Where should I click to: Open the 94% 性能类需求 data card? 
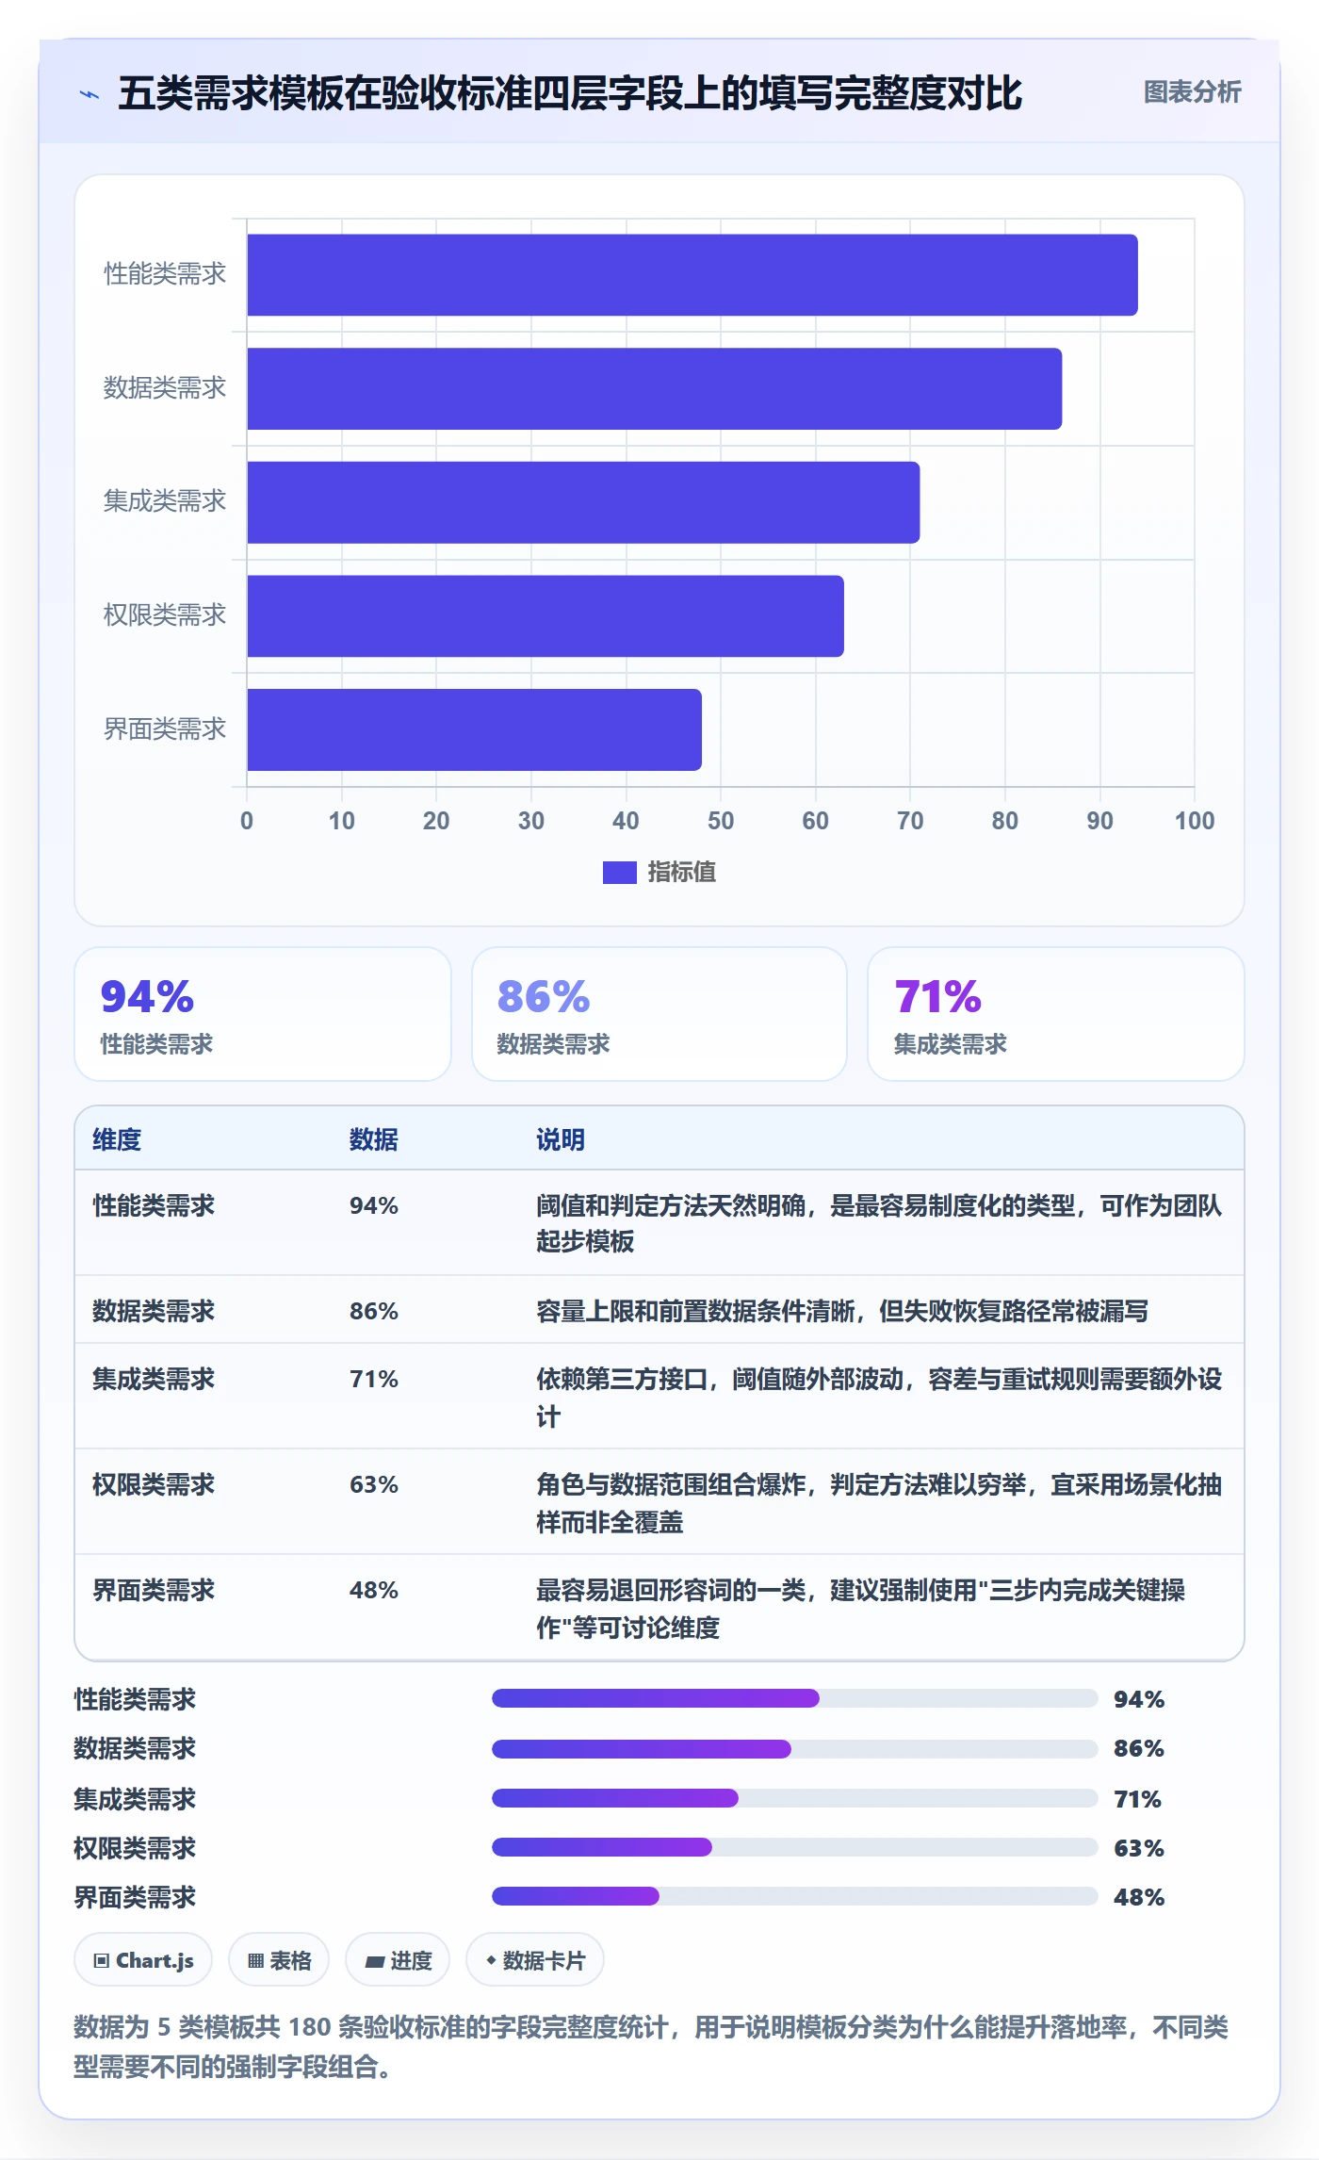[263, 1014]
